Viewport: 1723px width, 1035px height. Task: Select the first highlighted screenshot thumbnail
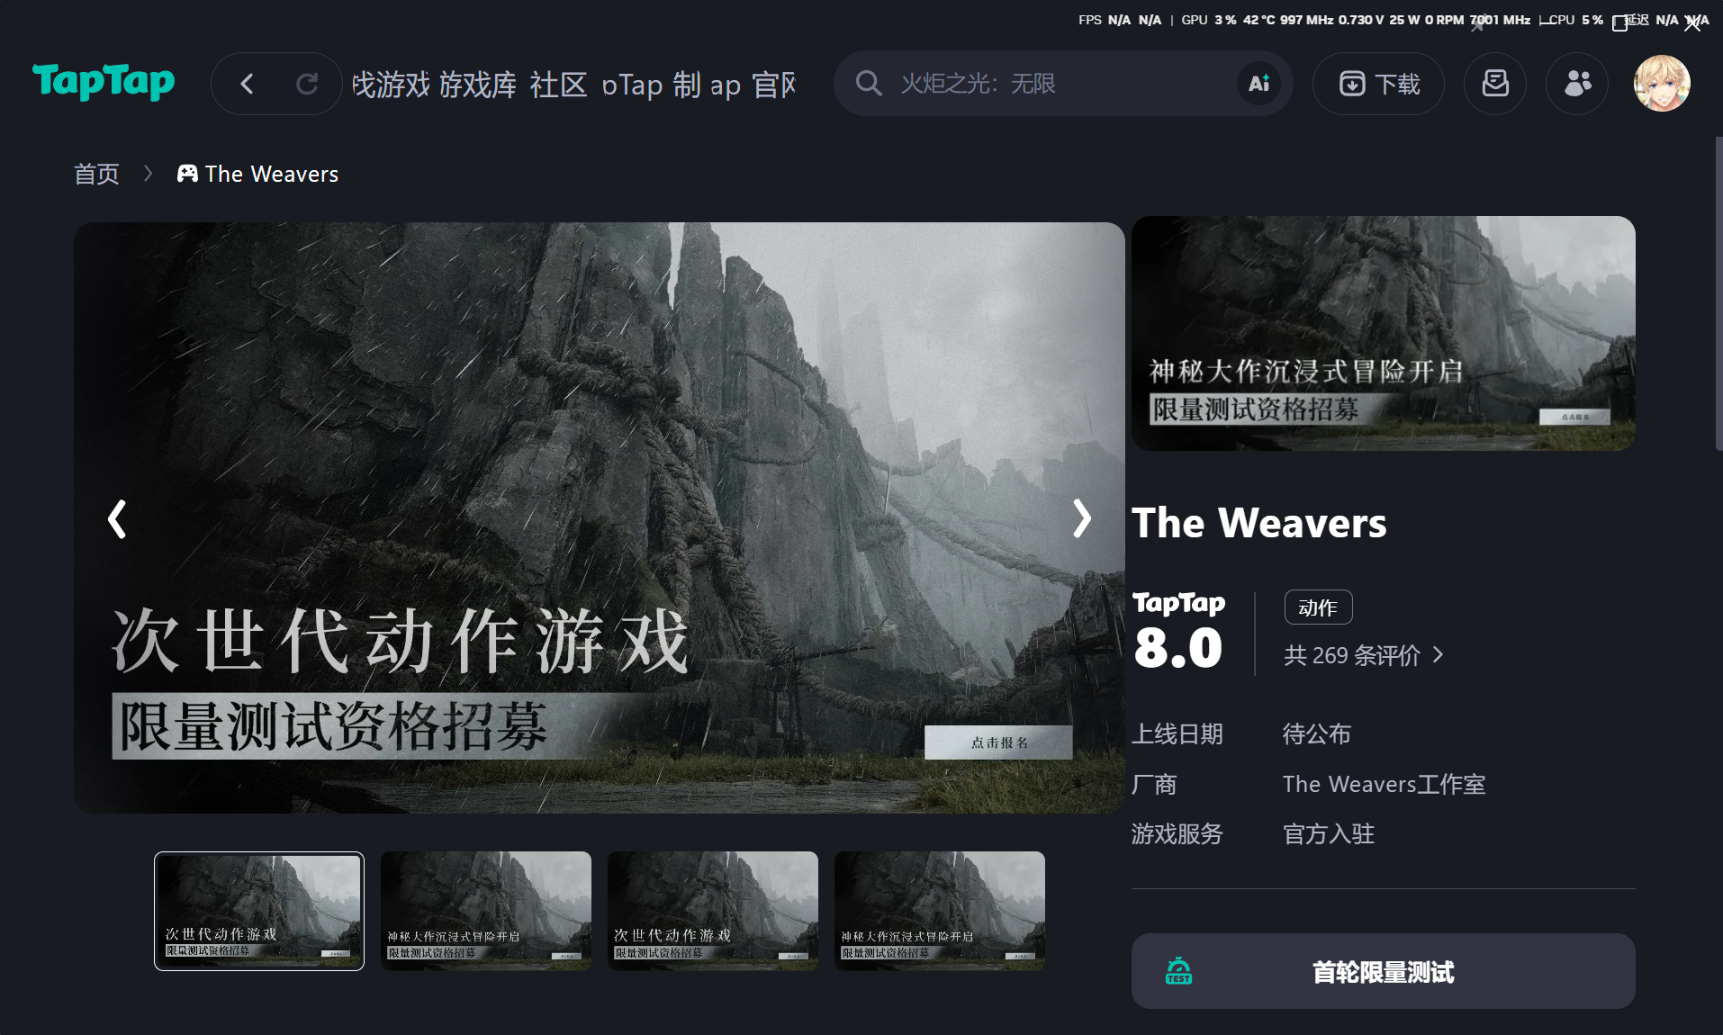point(259,911)
